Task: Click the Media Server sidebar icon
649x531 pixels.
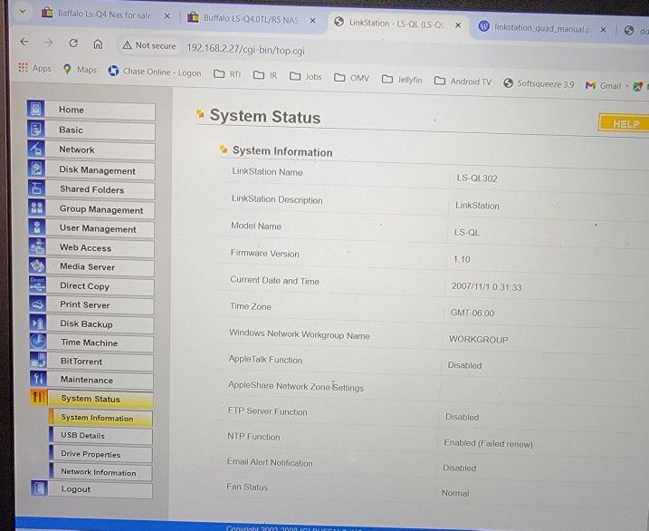Action: pyautogui.click(x=38, y=265)
